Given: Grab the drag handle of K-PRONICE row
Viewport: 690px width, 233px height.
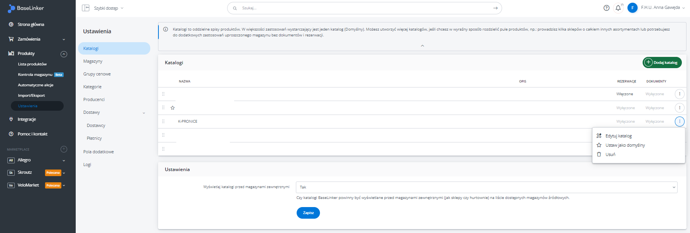Looking at the screenshot, I should pos(163,122).
